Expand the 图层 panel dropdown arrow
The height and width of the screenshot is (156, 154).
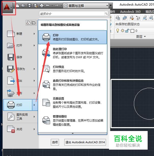click(145, 37)
